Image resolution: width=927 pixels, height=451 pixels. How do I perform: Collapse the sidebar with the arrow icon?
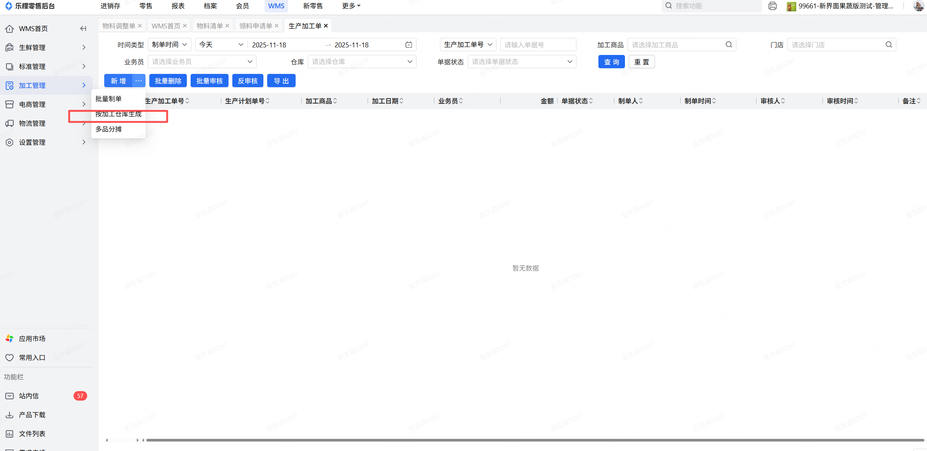pyautogui.click(x=83, y=28)
